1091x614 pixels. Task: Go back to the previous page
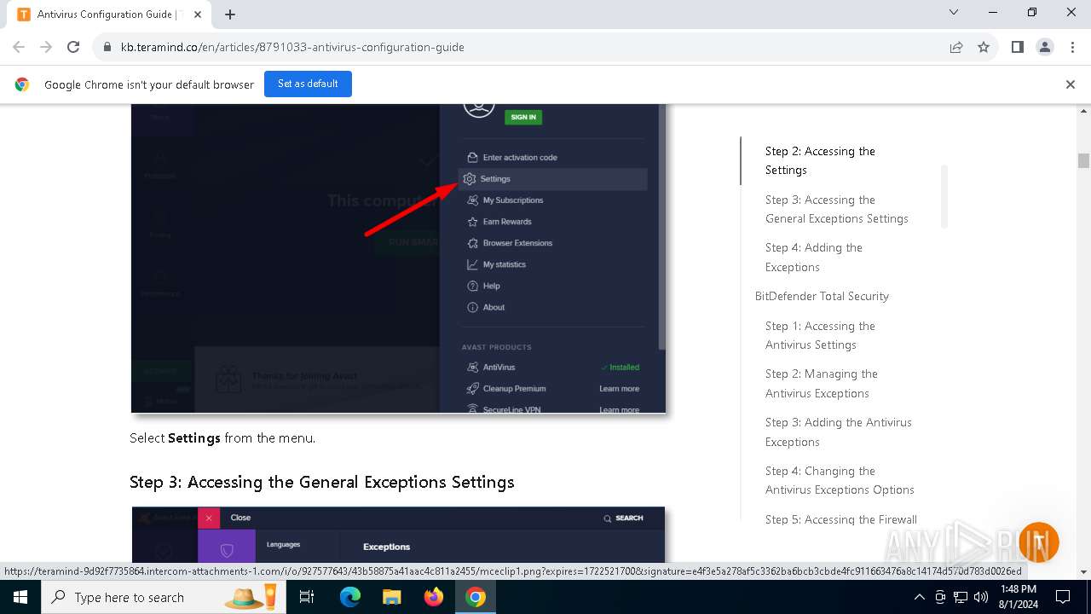(19, 47)
